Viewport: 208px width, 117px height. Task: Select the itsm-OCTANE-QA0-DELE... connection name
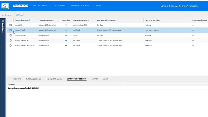pos(25,45)
